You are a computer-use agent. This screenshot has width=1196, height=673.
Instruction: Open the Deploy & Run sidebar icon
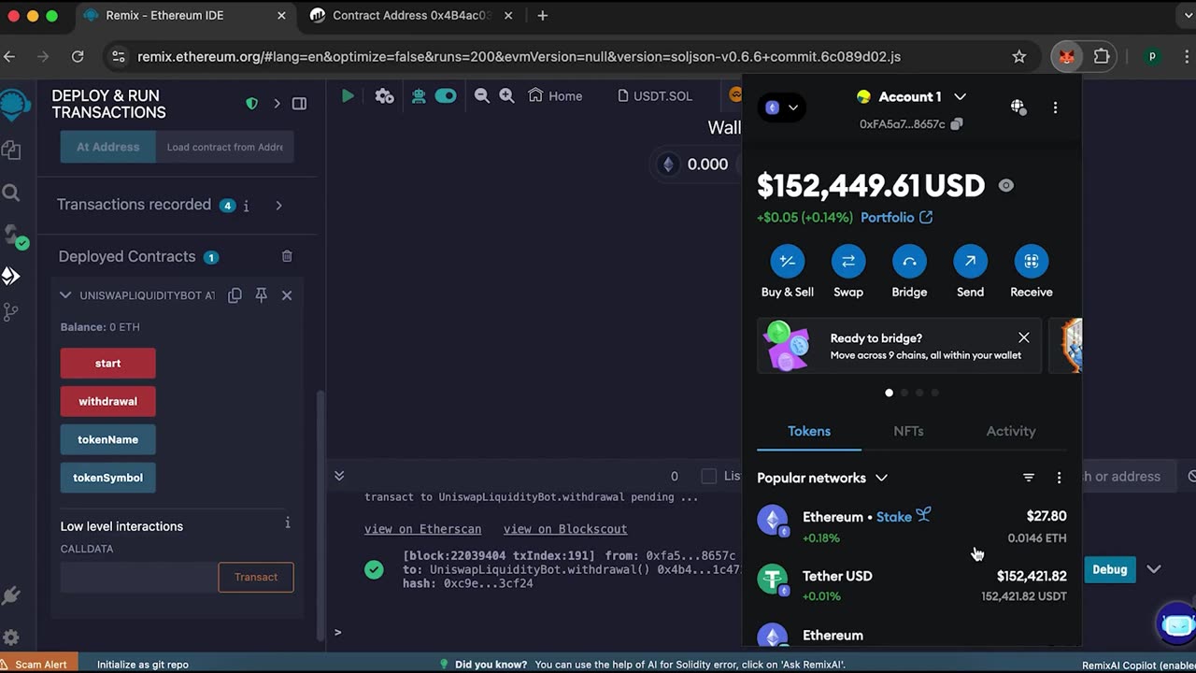click(11, 276)
